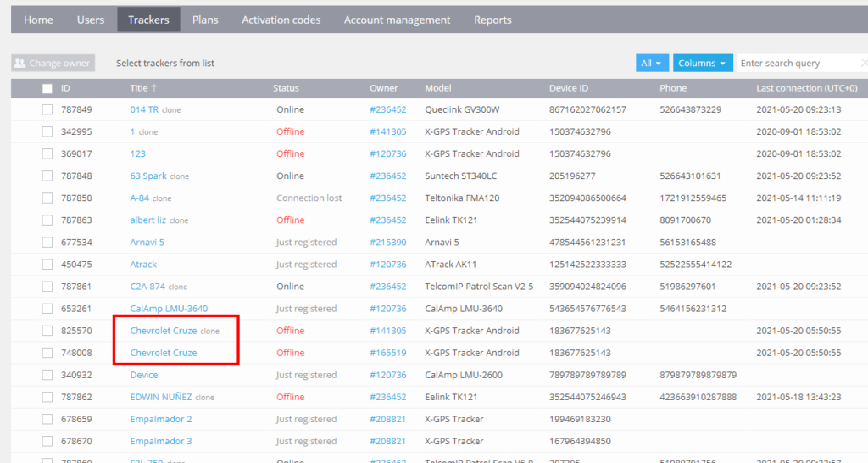The image size is (868, 463).
Task: Switch to the Users tab
Action: [91, 20]
